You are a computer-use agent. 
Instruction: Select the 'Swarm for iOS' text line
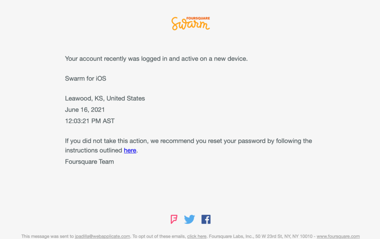tap(86, 79)
